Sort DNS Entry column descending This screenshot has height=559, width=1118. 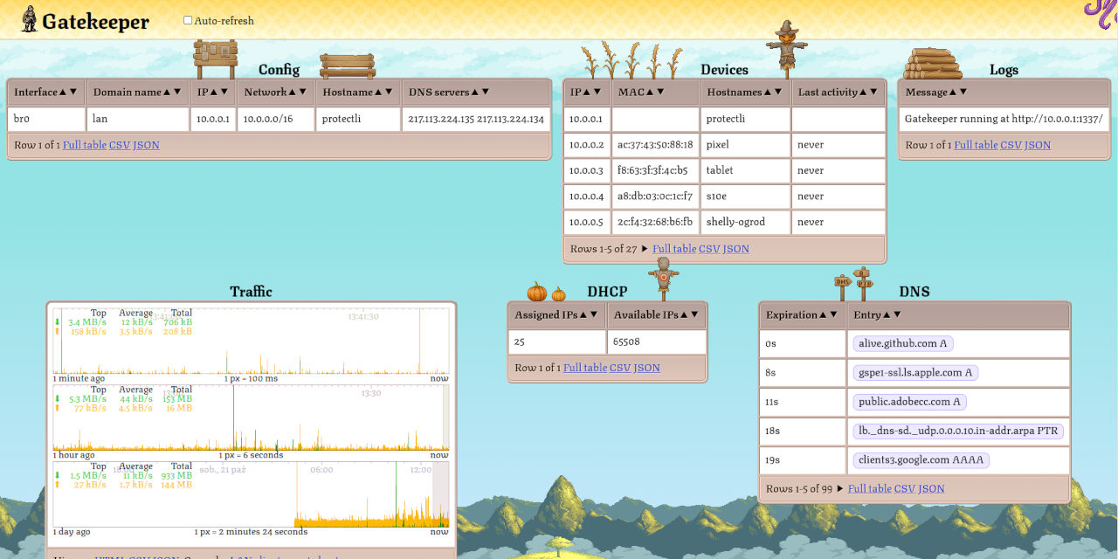tap(896, 314)
